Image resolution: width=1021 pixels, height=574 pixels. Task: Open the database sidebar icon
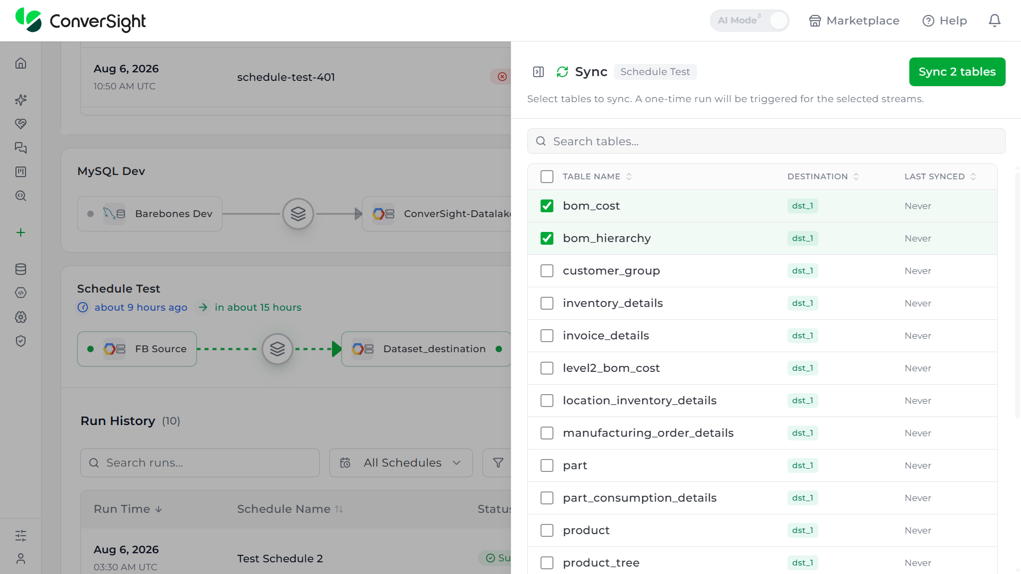(x=21, y=269)
